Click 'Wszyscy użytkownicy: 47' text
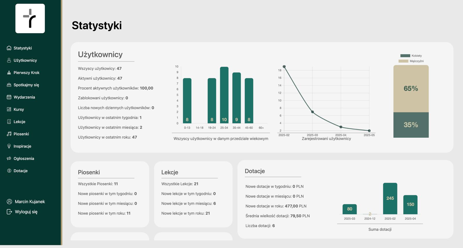This screenshot has width=463, height=248. [x=100, y=69]
